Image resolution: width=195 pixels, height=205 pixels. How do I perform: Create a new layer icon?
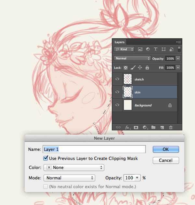point(162,127)
